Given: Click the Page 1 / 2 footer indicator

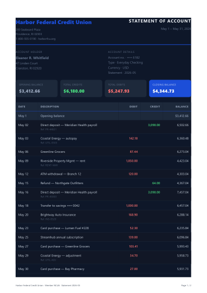Looking at the screenshot, I should [x=186, y=285].
